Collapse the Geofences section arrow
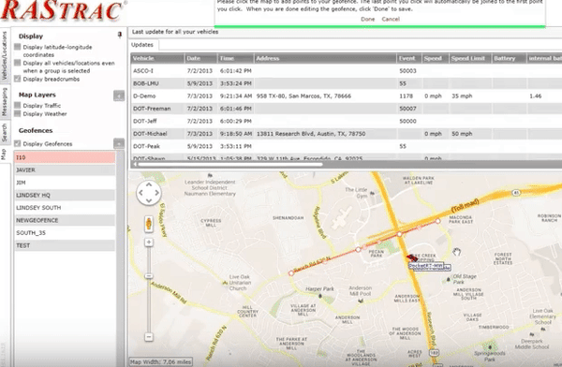 [x=119, y=143]
